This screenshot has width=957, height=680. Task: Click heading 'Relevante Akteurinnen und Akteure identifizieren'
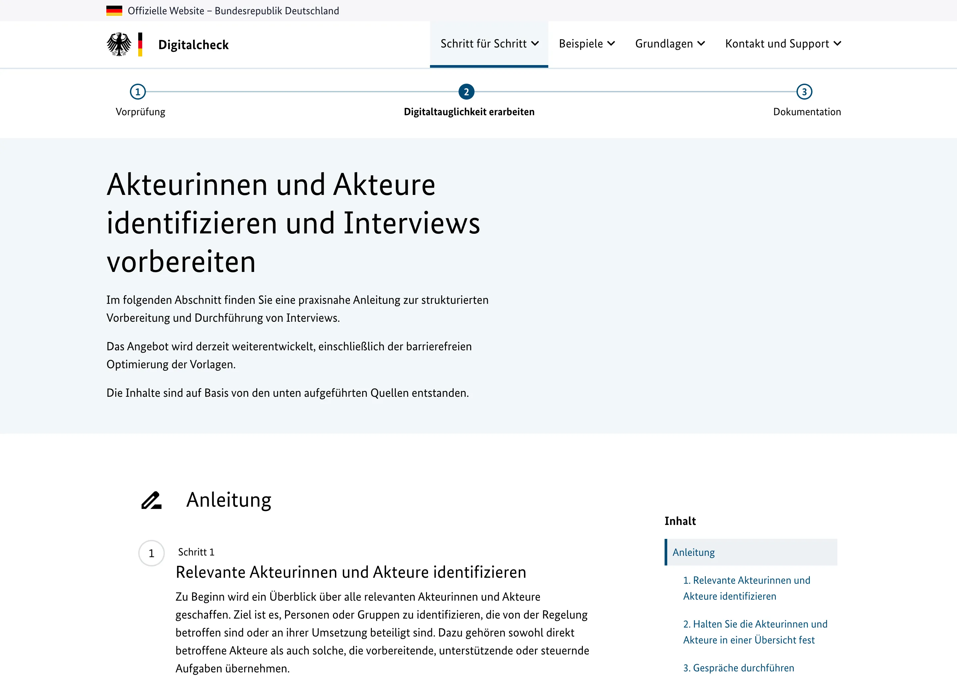(351, 572)
